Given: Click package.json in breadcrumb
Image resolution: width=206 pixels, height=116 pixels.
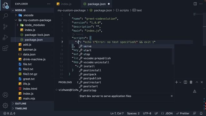Looking at the screenshot, I should (103, 10).
